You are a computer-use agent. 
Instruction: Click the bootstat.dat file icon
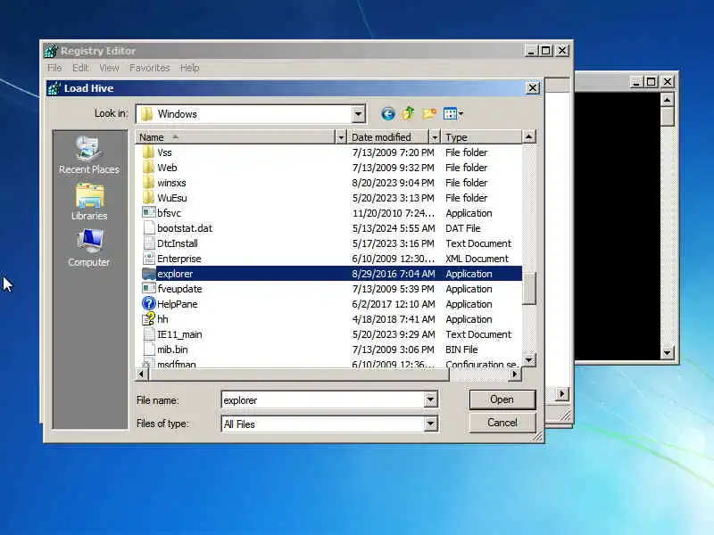(148, 228)
